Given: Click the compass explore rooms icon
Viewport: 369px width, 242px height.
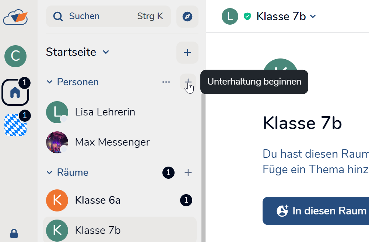Looking at the screenshot, I should tap(187, 17).
